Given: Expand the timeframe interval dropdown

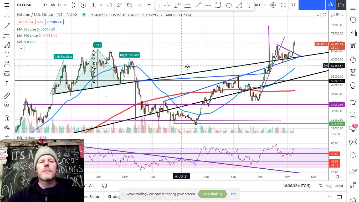Looking at the screenshot, I should tap(65, 5).
